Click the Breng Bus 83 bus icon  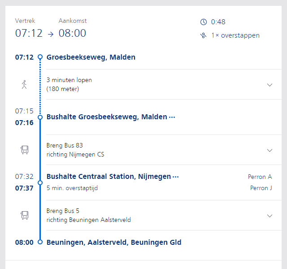(x=25, y=150)
